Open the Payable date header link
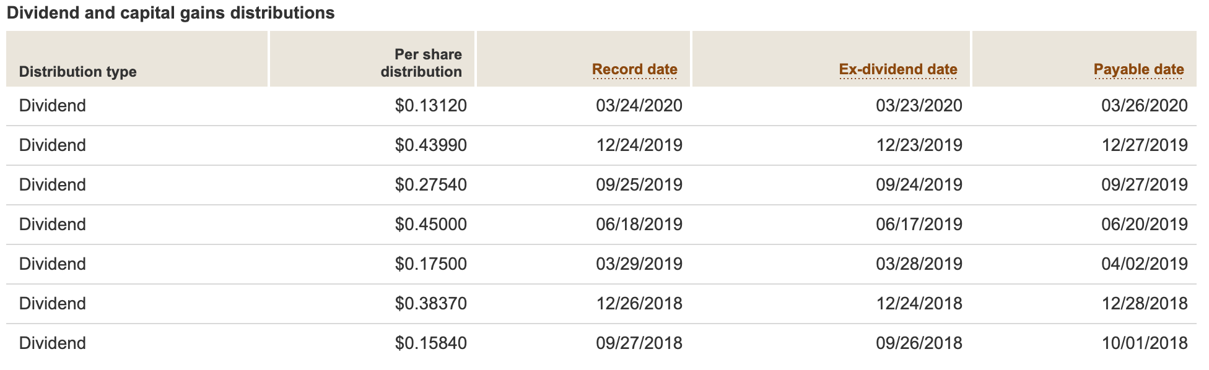The width and height of the screenshot is (1209, 370). [1138, 69]
